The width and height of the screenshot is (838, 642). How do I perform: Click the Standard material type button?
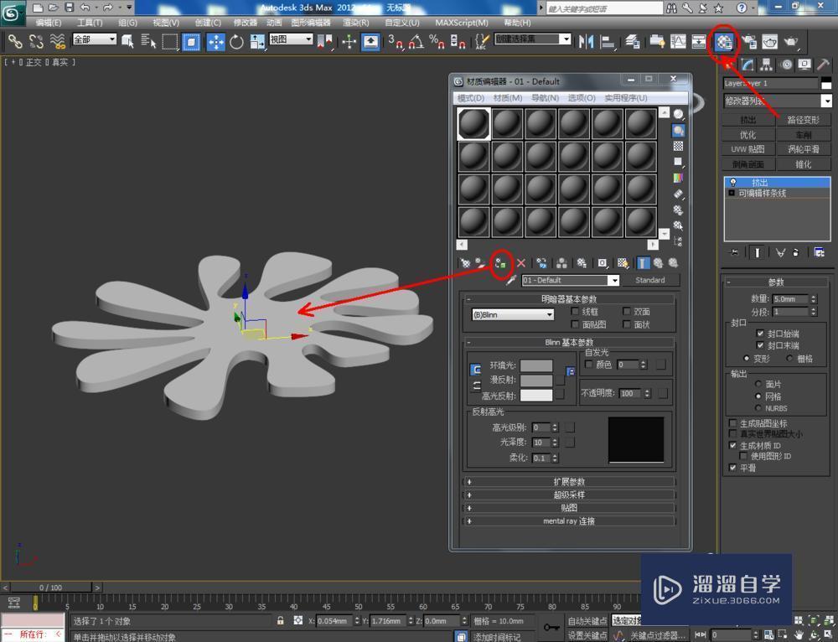click(x=652, y=280)
